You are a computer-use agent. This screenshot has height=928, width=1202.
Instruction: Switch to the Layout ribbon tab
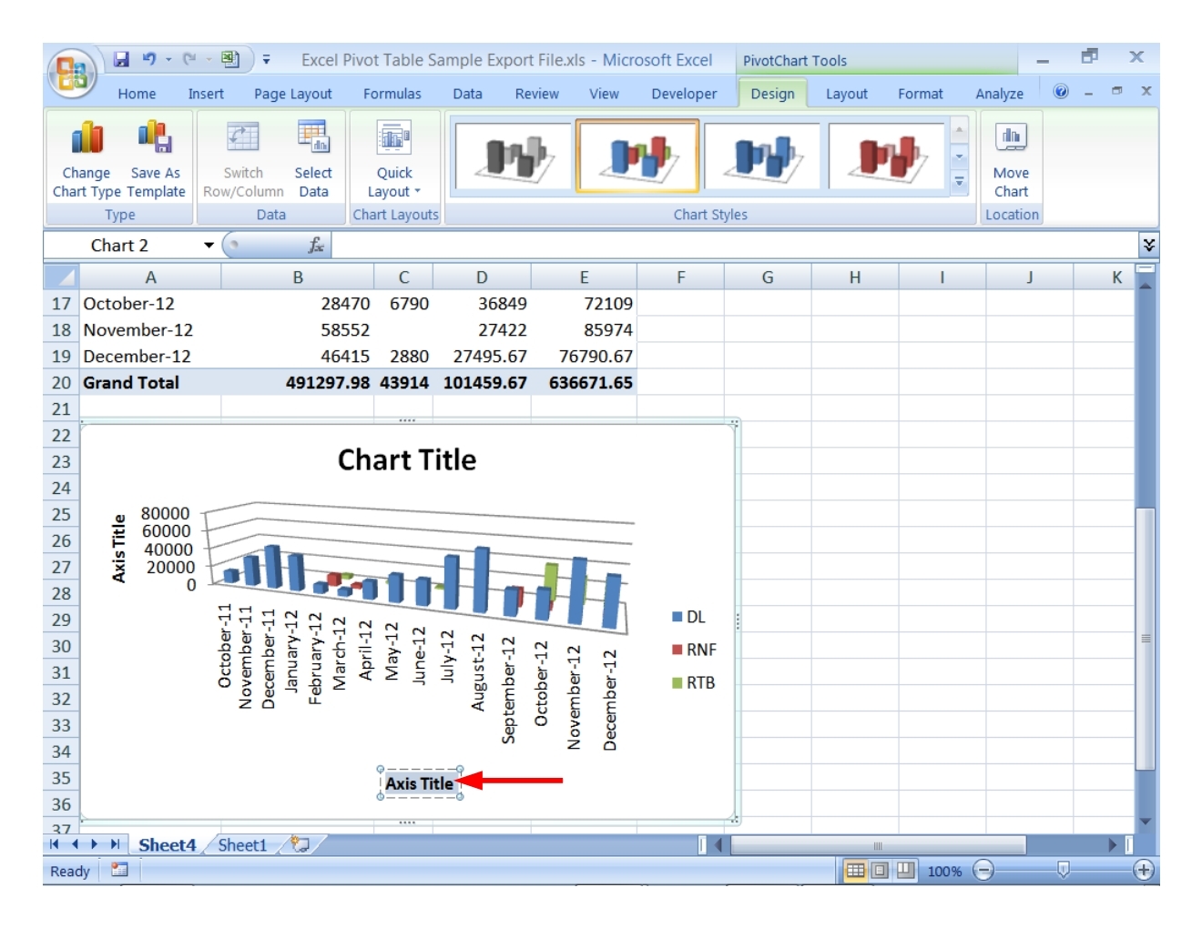pos(845,93)
